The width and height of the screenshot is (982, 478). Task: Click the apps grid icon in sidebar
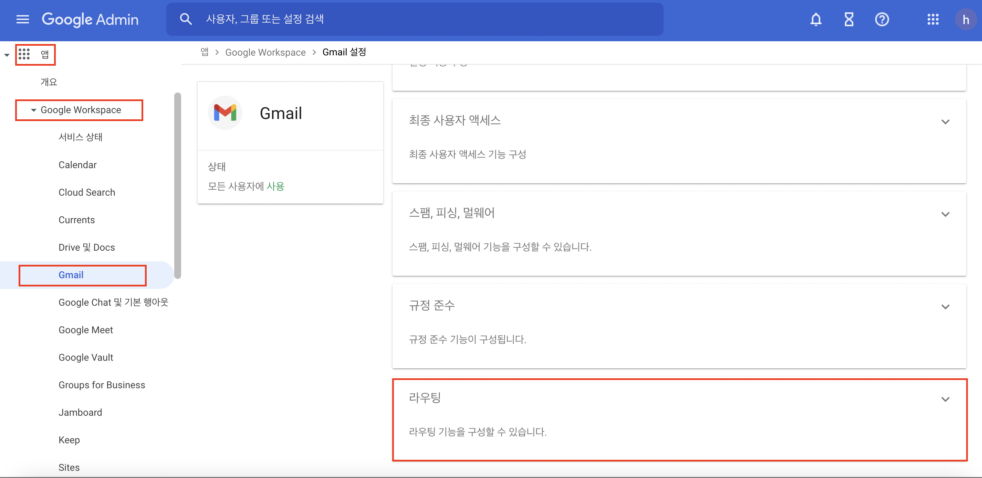[x=24, y=54]
